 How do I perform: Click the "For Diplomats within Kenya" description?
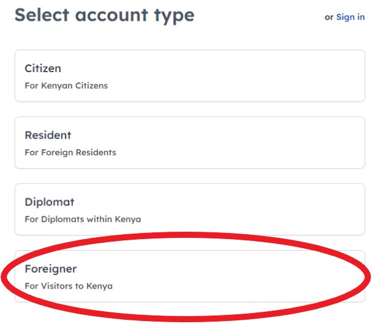tap(83, 219)
